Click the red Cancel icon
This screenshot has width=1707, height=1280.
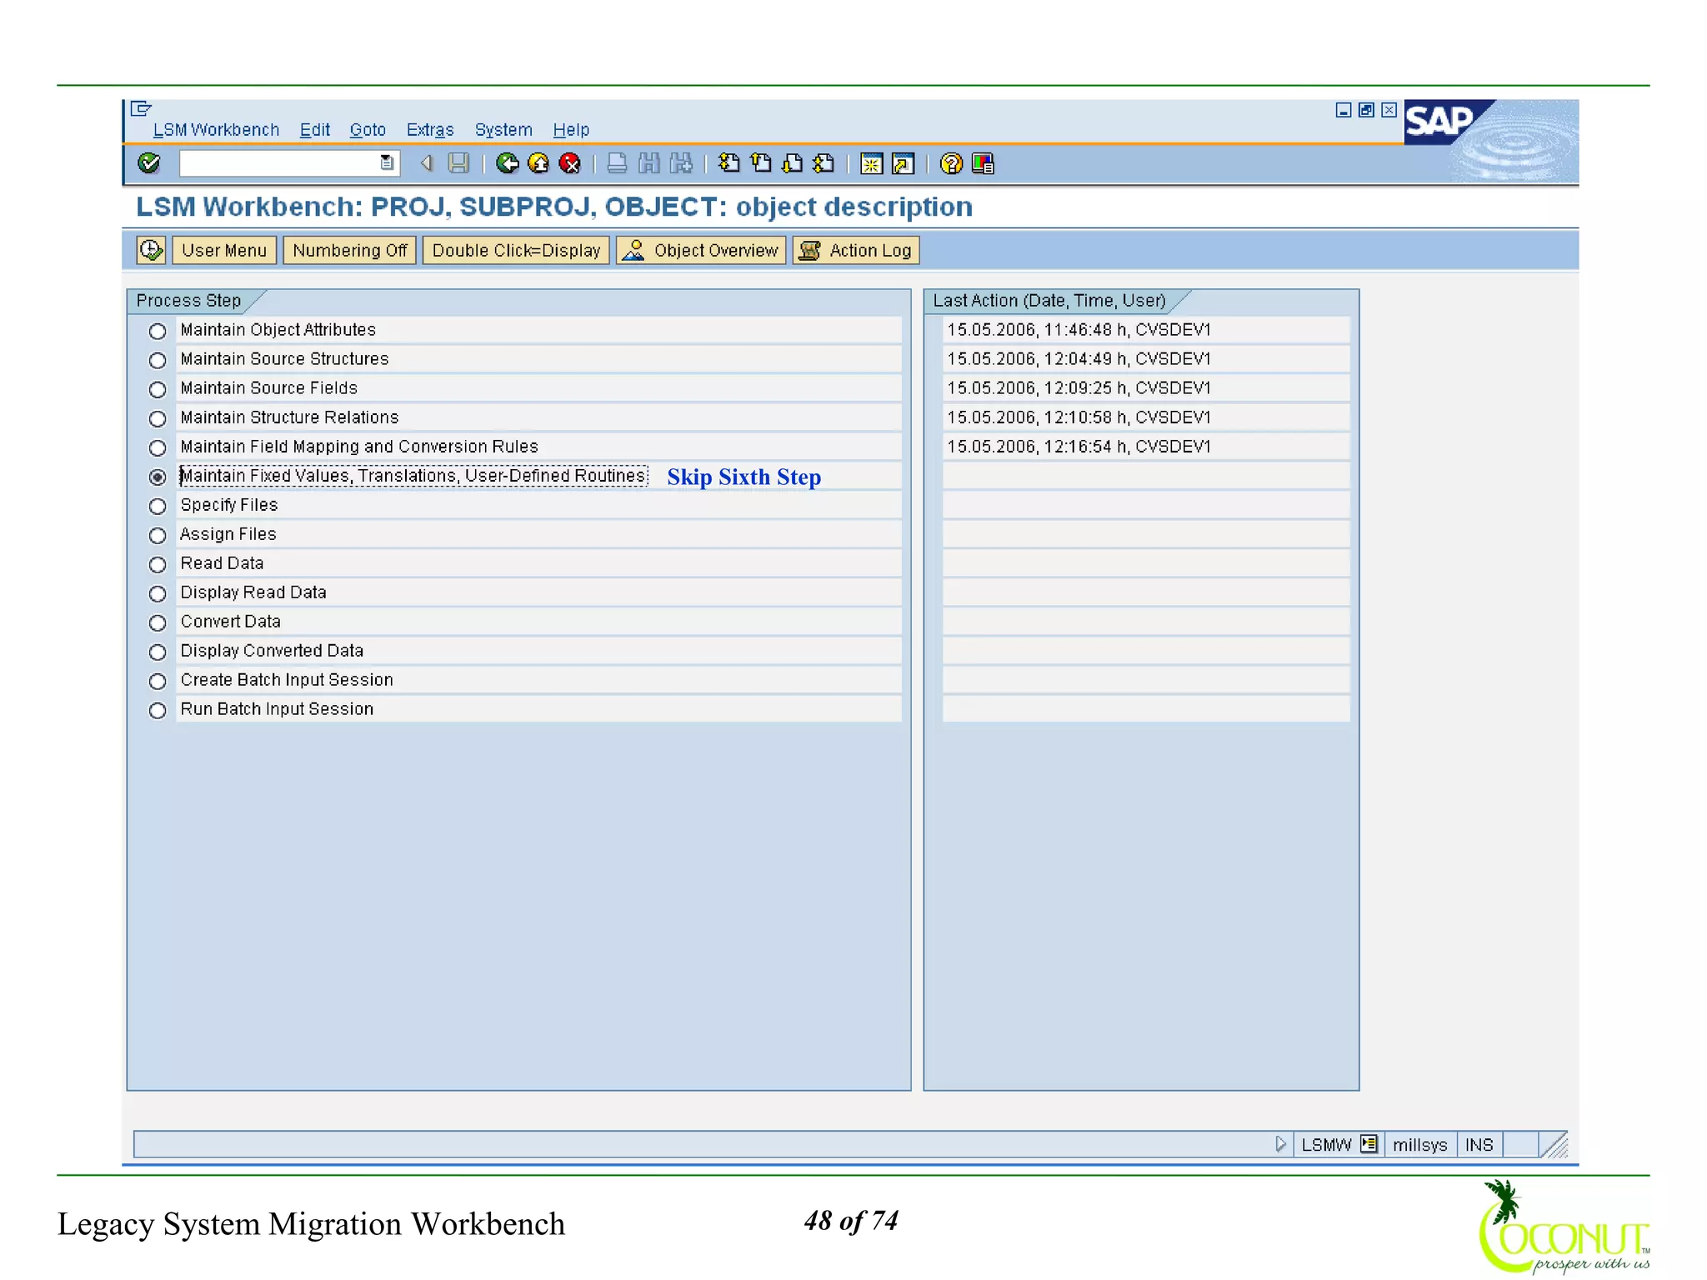(570, 163)
